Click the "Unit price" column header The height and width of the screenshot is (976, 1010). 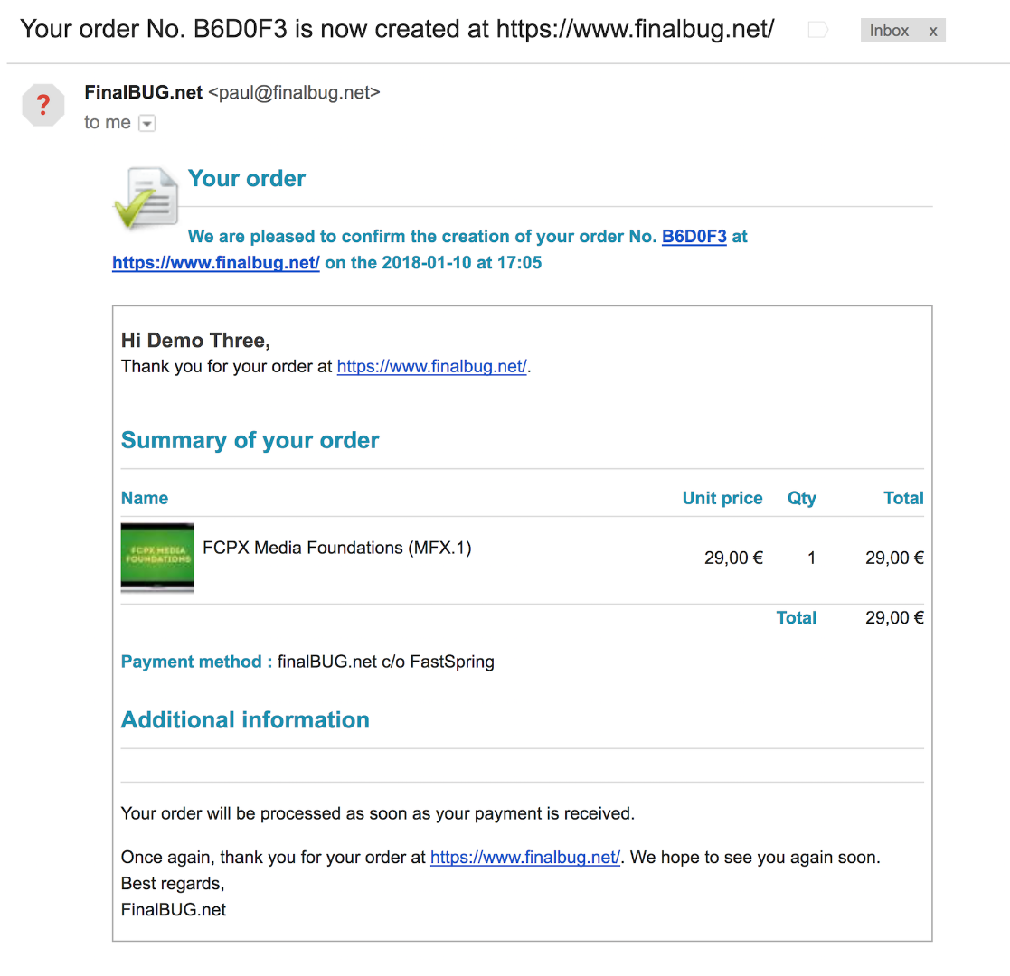(722, 498)
